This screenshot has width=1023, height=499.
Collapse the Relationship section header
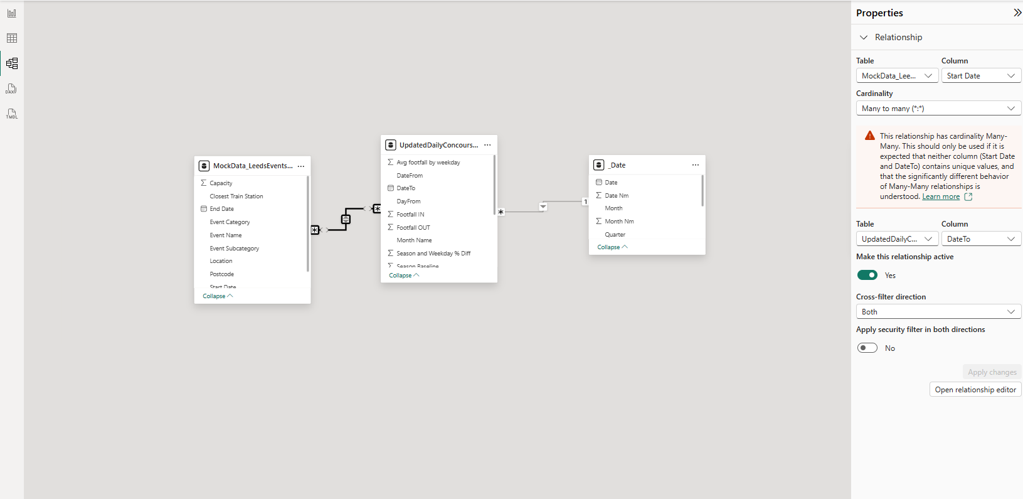click(x=864, y=38)
